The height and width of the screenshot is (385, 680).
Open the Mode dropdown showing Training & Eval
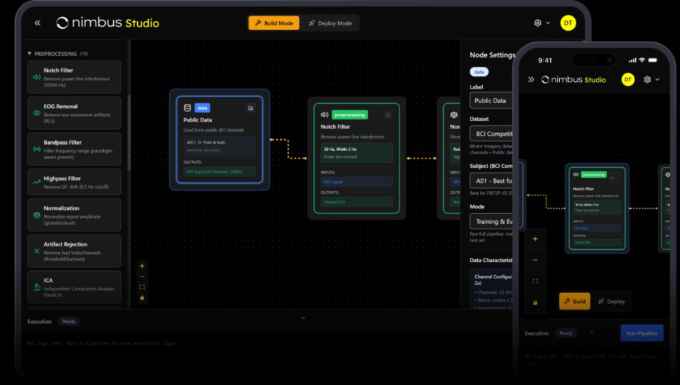click(x=492, y=222)
